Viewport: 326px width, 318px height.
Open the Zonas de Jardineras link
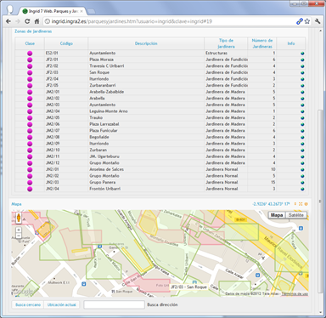[33, 31]
